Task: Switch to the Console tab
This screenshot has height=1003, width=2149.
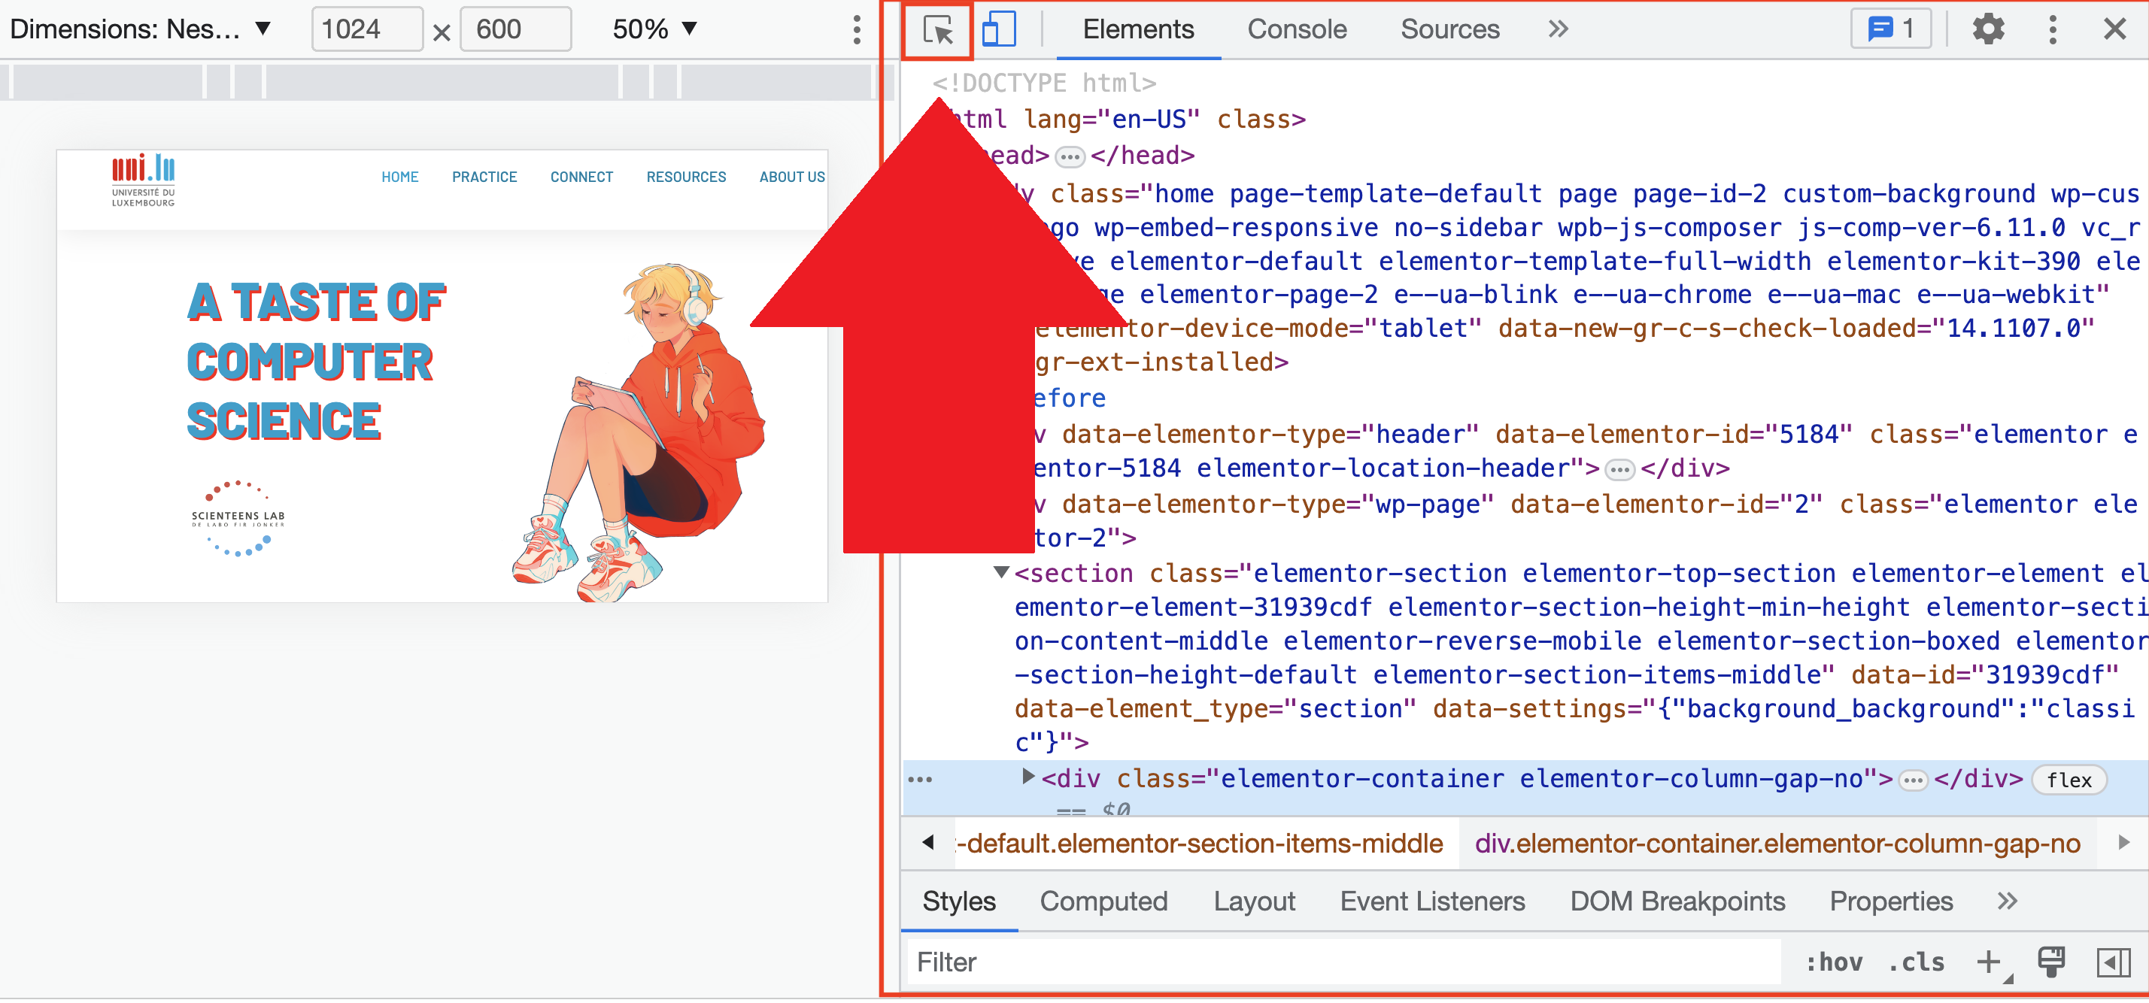Action: tap(1297, 30)
